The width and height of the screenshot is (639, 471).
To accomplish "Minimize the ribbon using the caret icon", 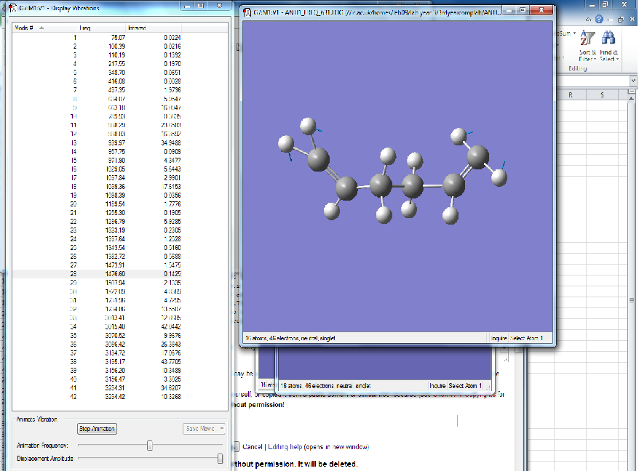I will [588, 20].
